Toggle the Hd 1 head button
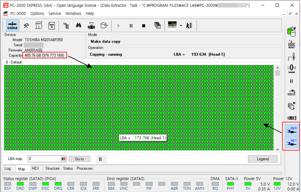The image size is (301, 192). coord(292,142)
